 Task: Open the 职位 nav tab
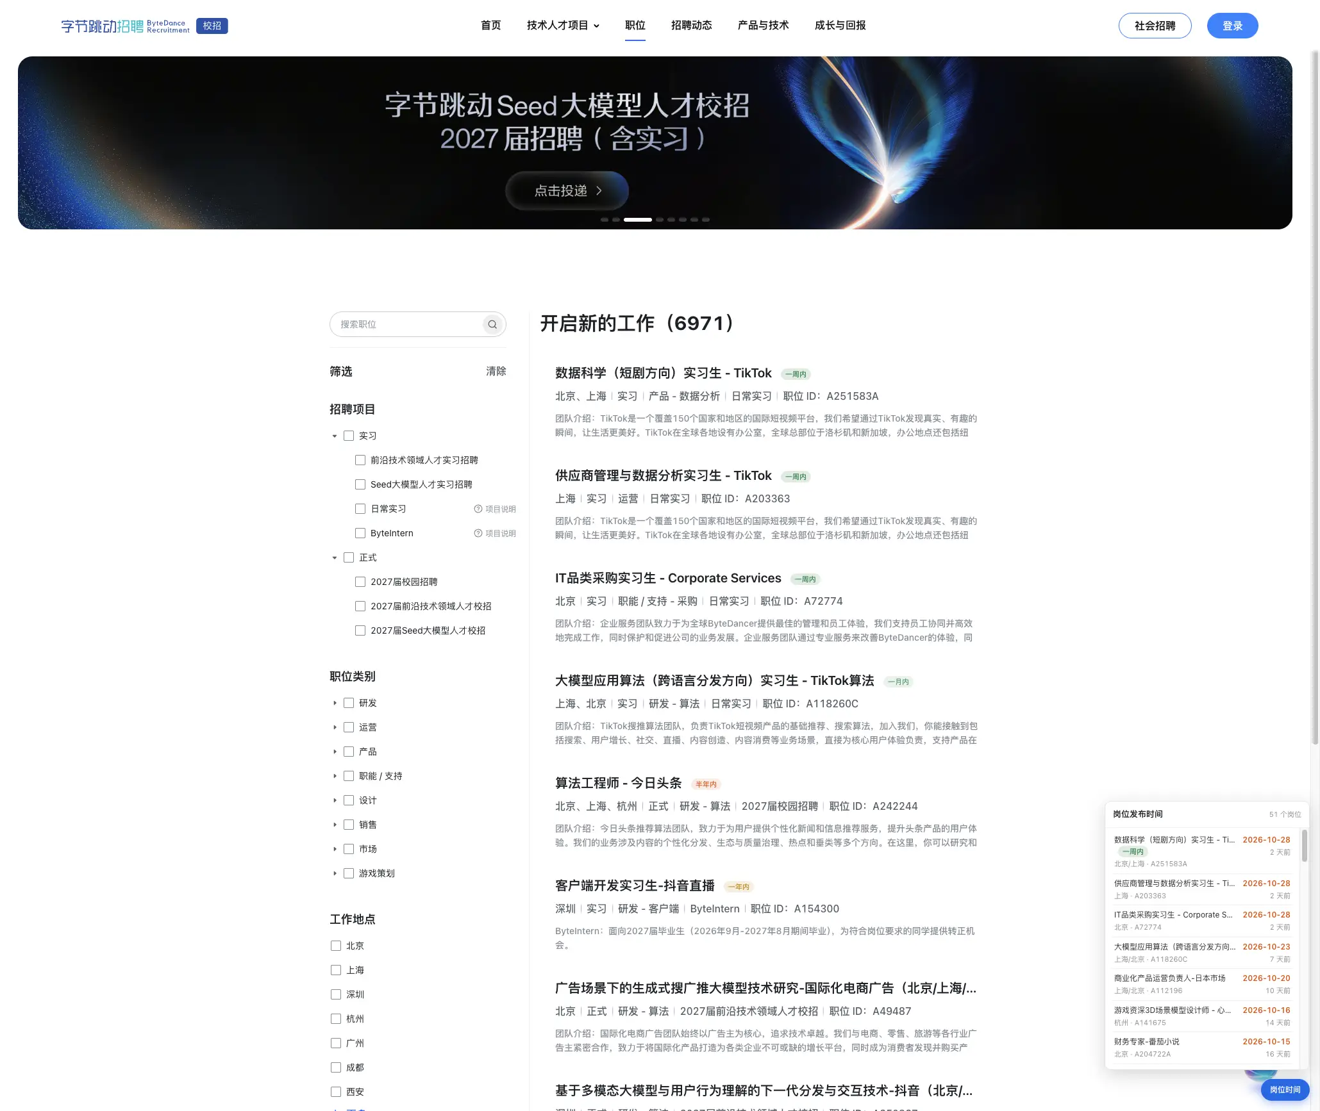coord(635,25)
